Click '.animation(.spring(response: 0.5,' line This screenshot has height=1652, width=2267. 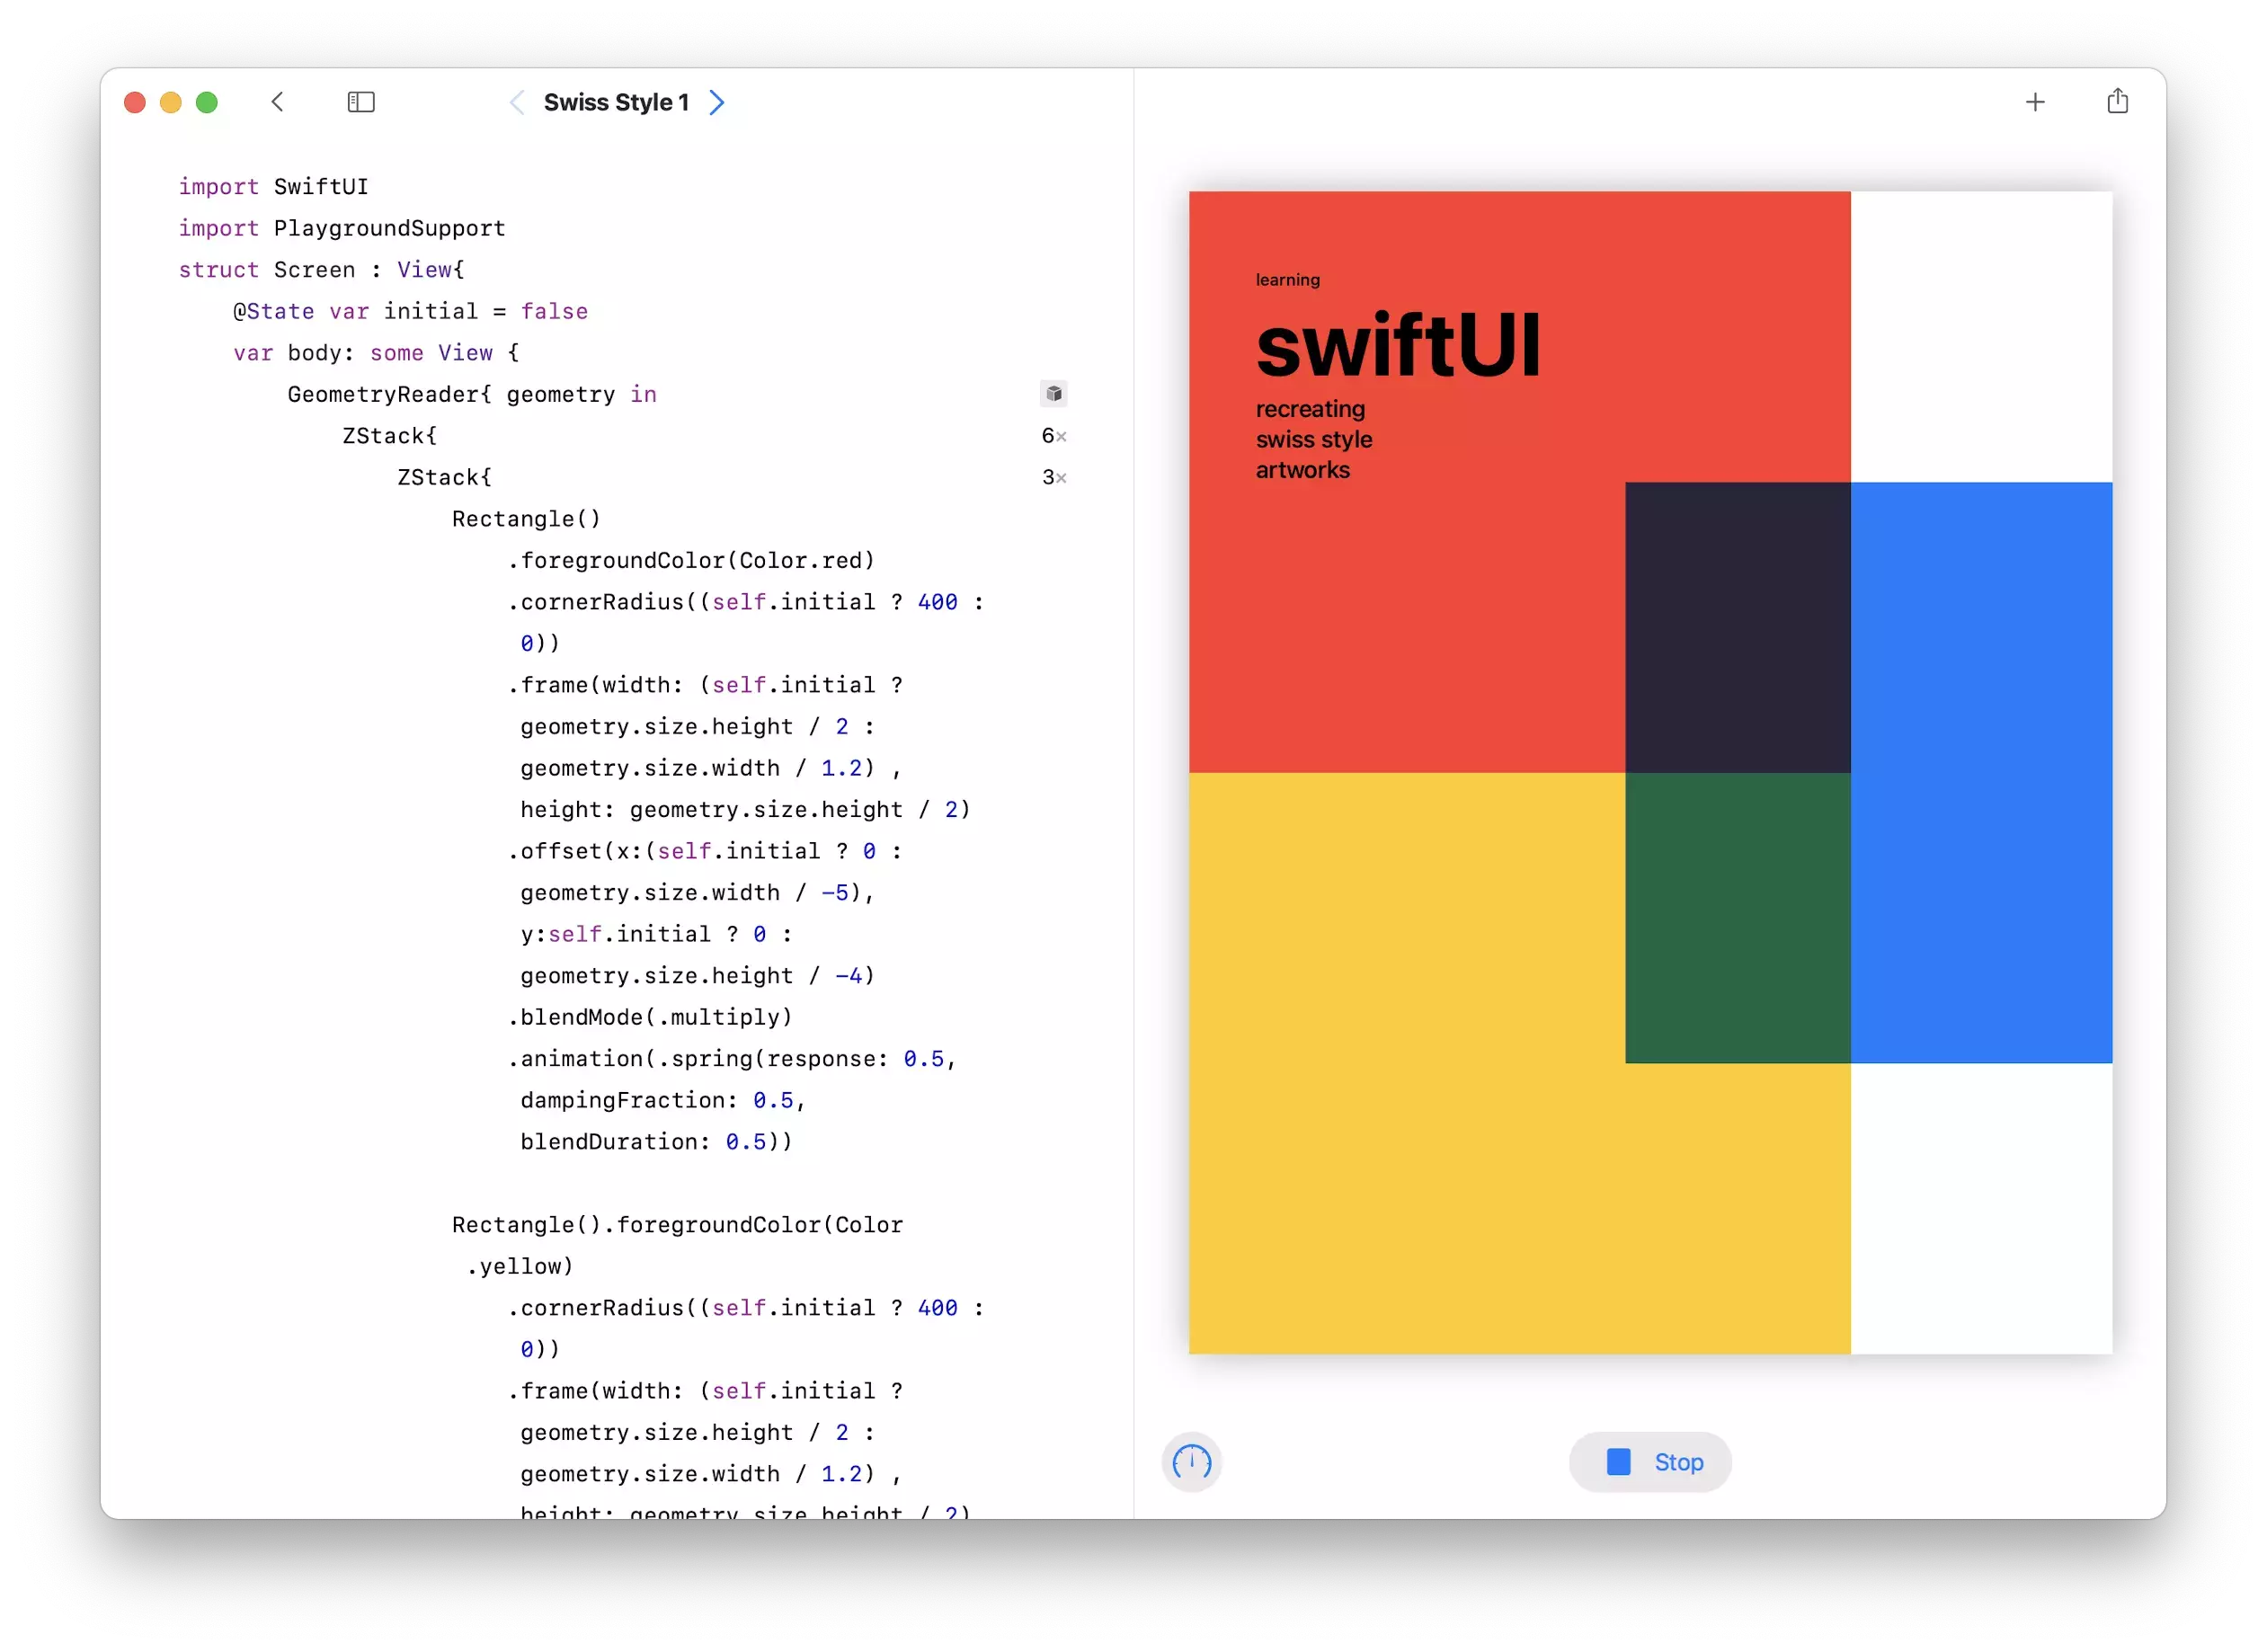732,1059
